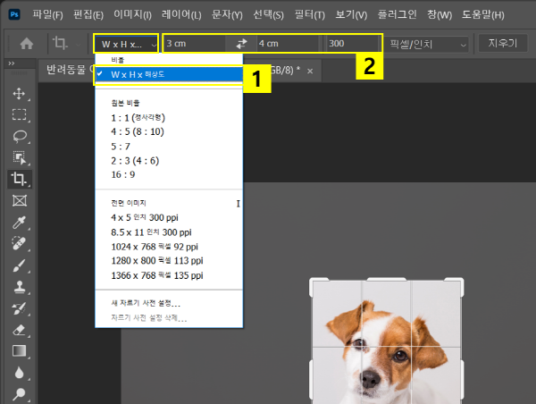Choose 16 : 9 ratio preset
The image size is (536, 404).
[169, 175]
